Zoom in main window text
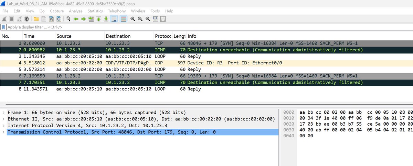Viewport: 413px width, 166px height. 133,18
